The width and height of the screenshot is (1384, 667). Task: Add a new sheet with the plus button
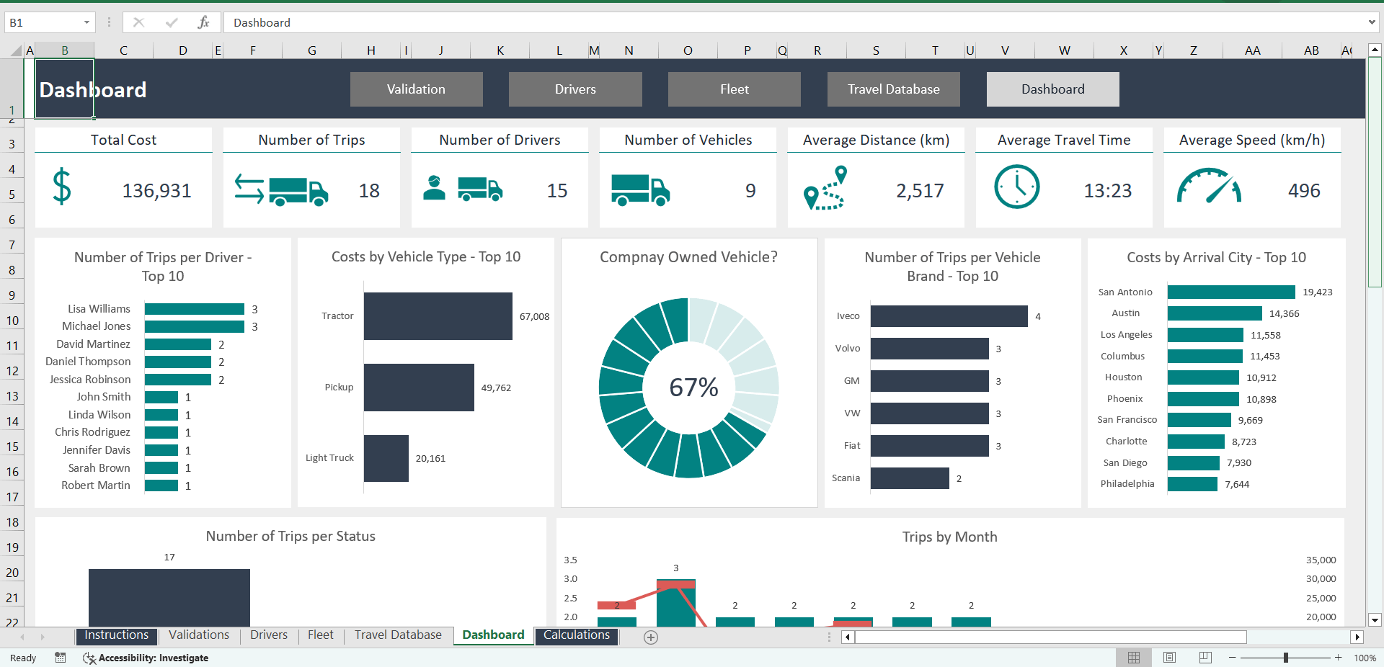click(x=649, y=637)
